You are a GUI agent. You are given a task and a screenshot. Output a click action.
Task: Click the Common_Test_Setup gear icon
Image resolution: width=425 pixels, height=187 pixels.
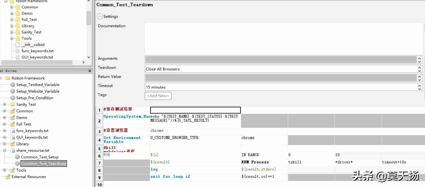(17, 157)
